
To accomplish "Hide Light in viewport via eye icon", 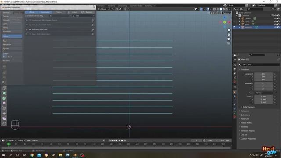I will pyautogui.click(x=275, y=22).
